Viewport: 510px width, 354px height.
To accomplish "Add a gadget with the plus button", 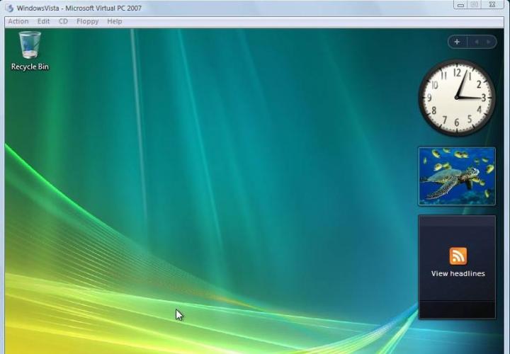I will coord(457,42).
